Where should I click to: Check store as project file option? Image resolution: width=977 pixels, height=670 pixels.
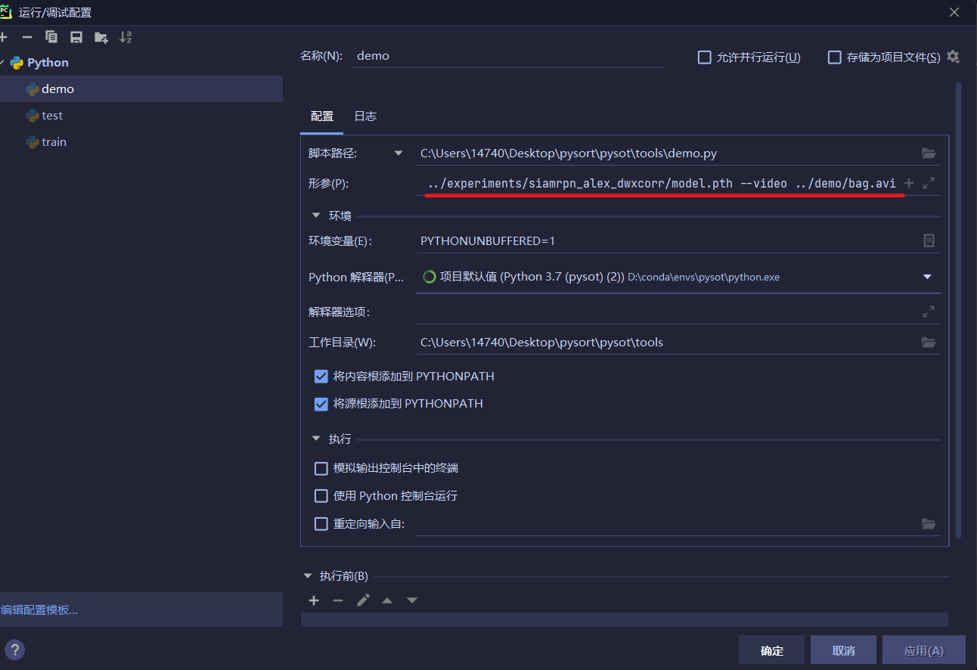coord(835,57)
